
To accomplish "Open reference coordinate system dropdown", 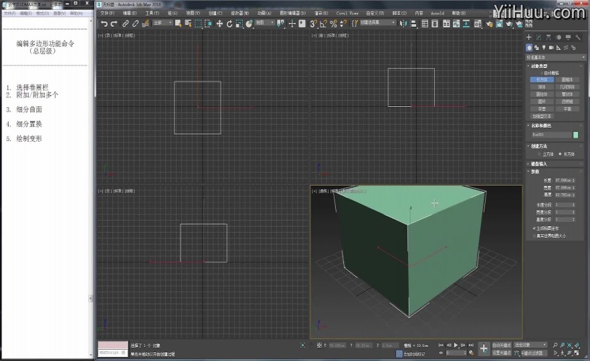I will coord(265,23).
